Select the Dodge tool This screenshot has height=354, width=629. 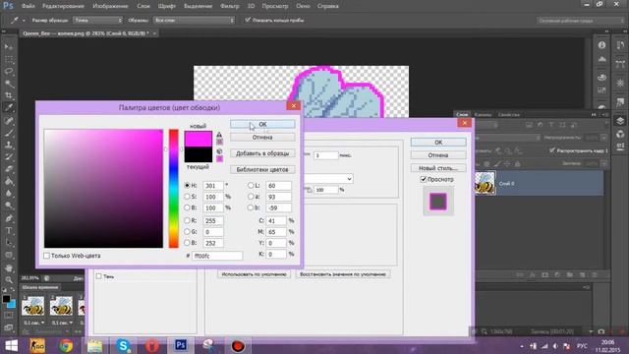9,206
